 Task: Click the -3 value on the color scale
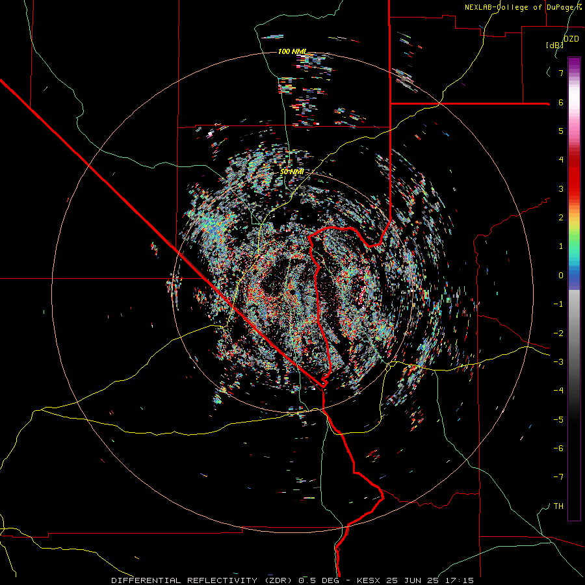(x=558, y=362)
